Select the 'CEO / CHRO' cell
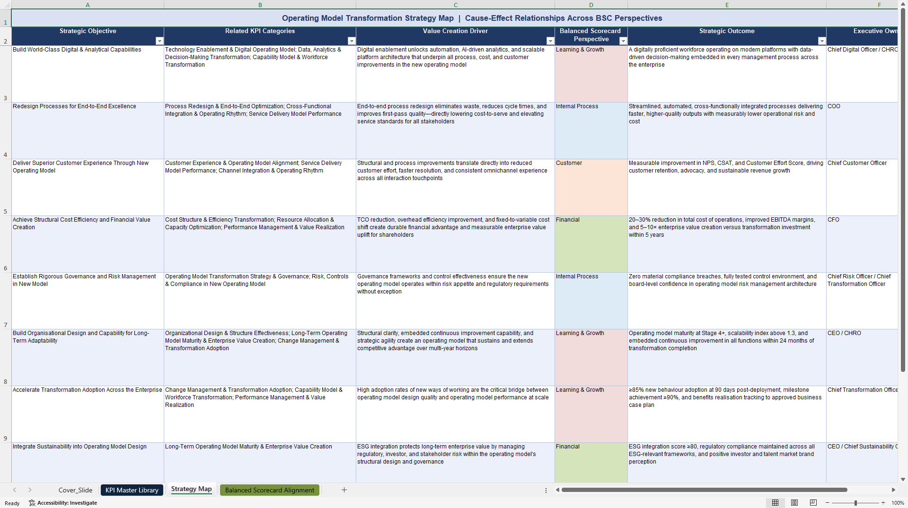The height and width of the screenshot is (508, 908). pos(862,358)
